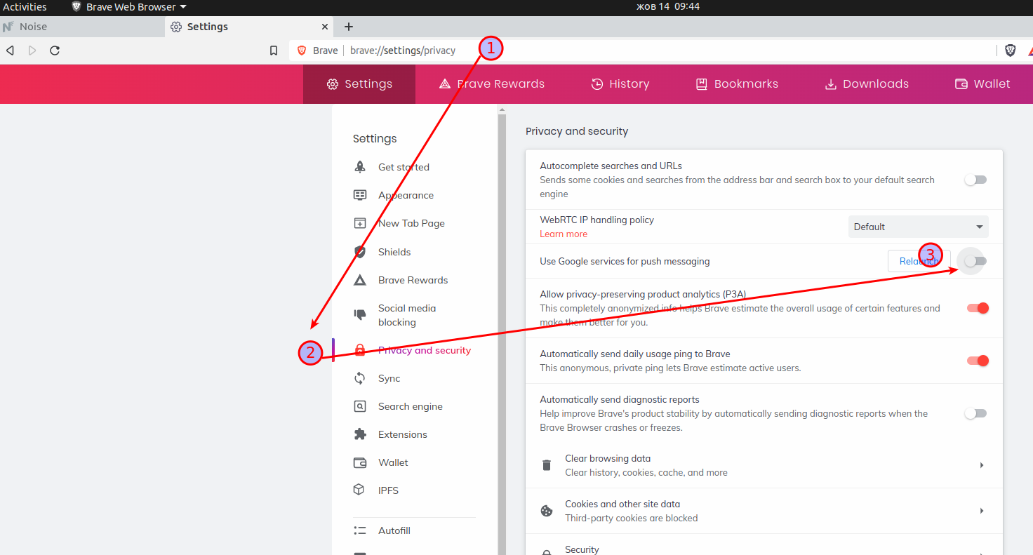
Task: Click the Brave Rewards triangle icon in the sidebar
Action: click(x=360, y=280)
